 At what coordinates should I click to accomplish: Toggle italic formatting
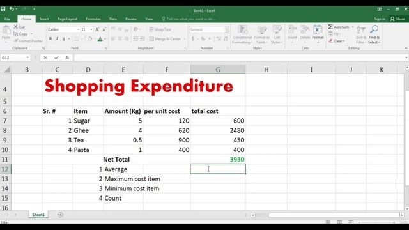(x=57, y=38)
